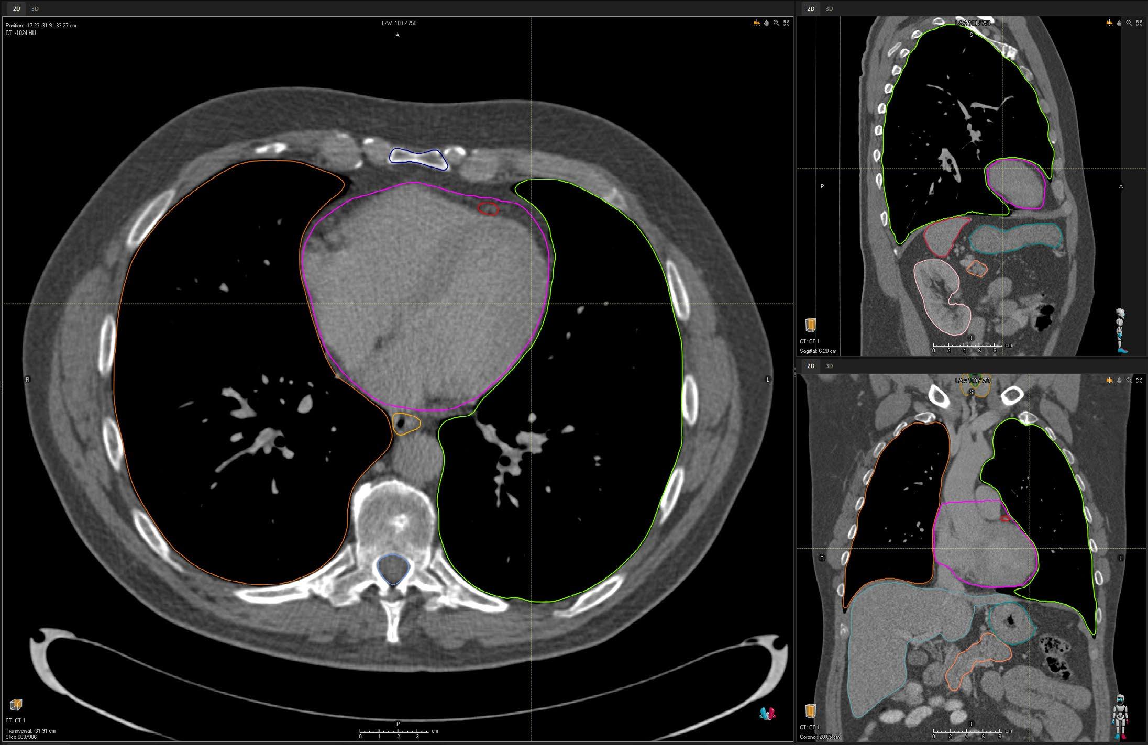Screen dimensions: 1148x745
Task: Click the anatomy orientation icon in axial view
Action: [767, 713]
